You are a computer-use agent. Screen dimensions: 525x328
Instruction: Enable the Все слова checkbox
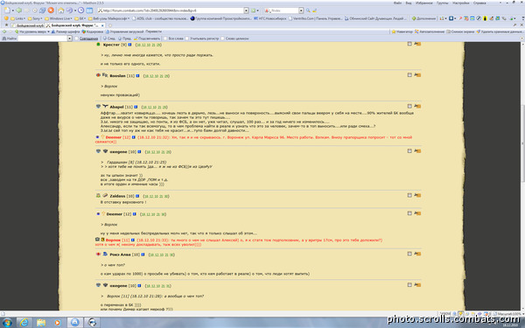pyautogui.click(x=165, y=38)
